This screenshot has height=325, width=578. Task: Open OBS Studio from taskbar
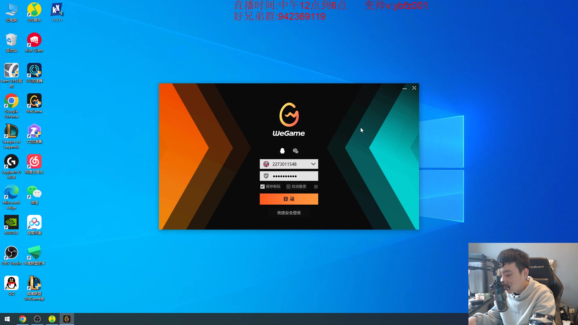[37, 319]
